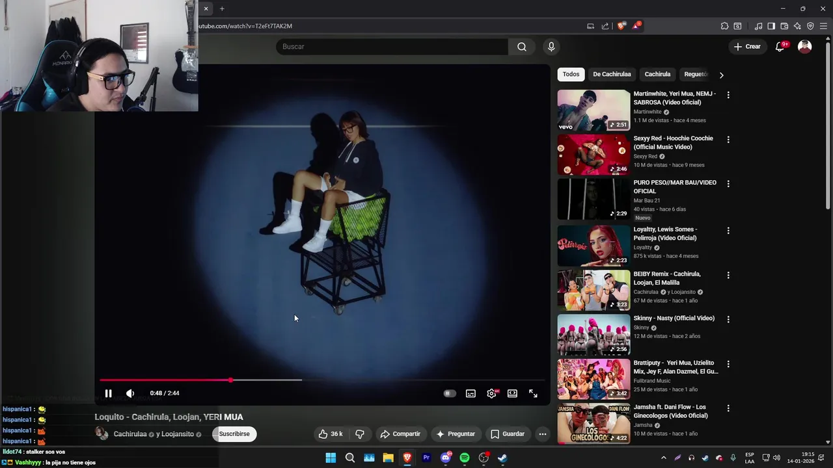Screen dimensions: 833x468
Task: Click the Buscar search field
Action: click(x=392, y=47)
